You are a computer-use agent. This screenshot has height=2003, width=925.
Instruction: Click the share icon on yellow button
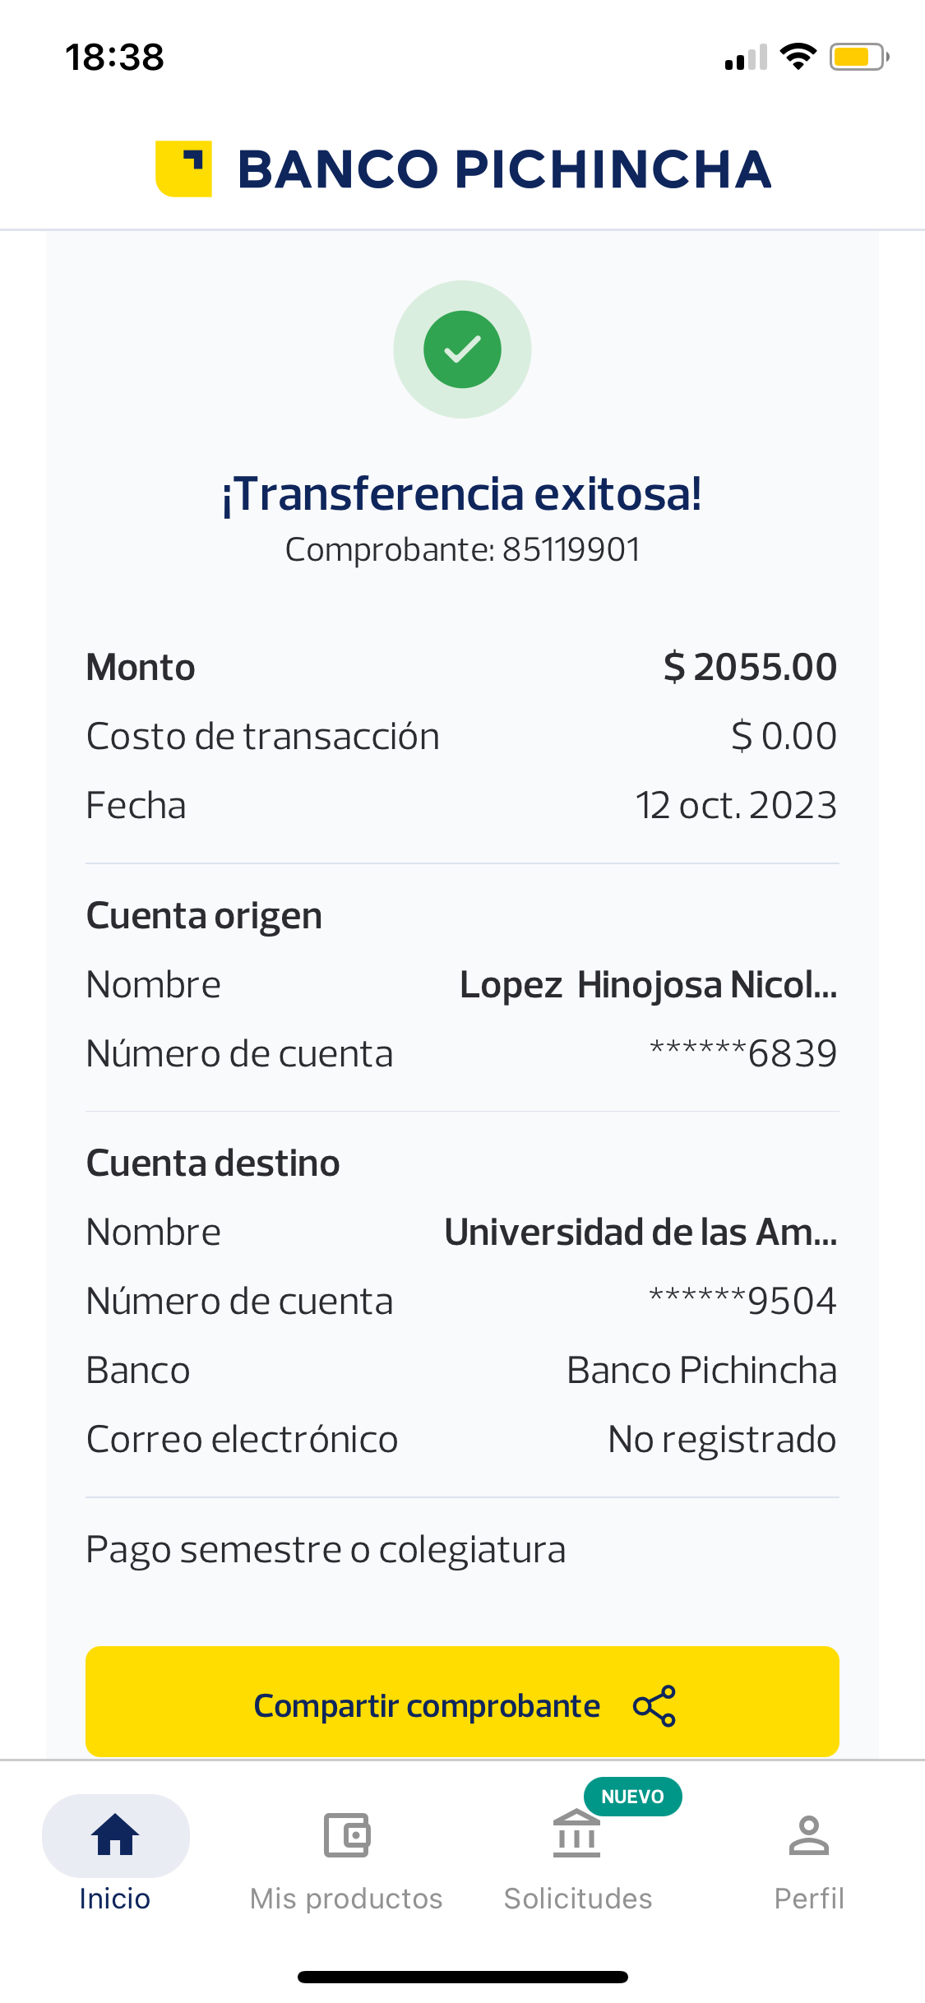coord(654,1705)
